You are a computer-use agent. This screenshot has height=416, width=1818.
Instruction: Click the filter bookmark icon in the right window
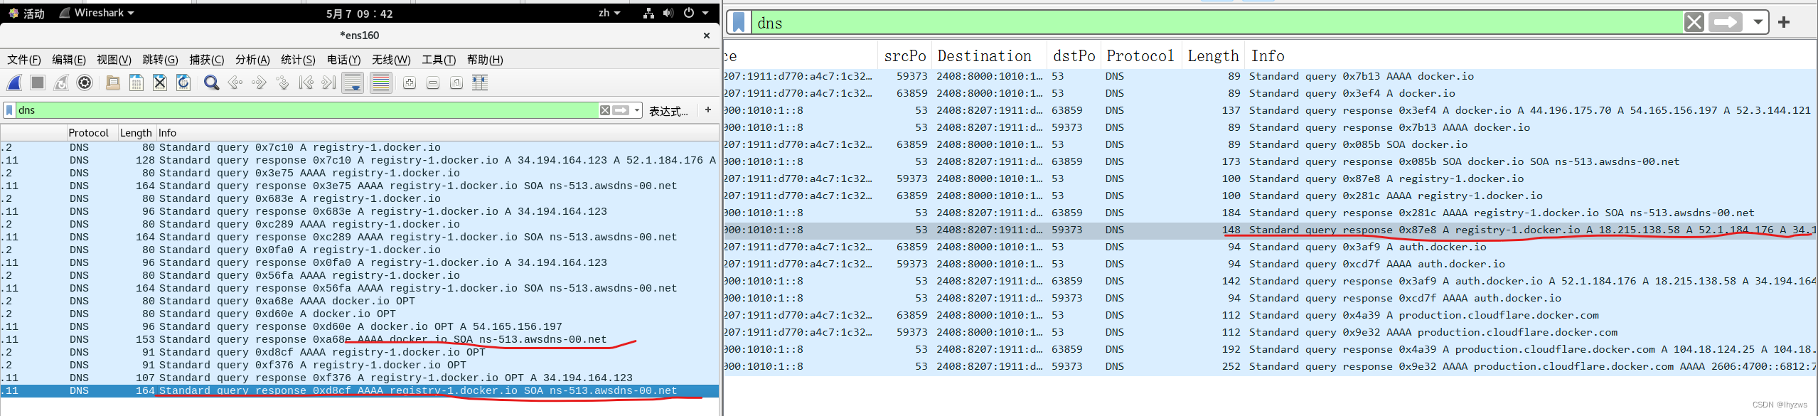tap(739, 23)
